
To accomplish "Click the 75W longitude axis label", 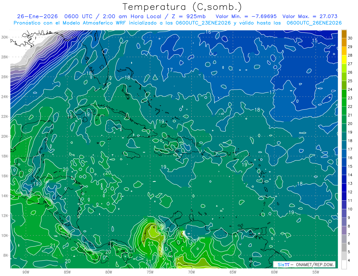I will point(150,272).
